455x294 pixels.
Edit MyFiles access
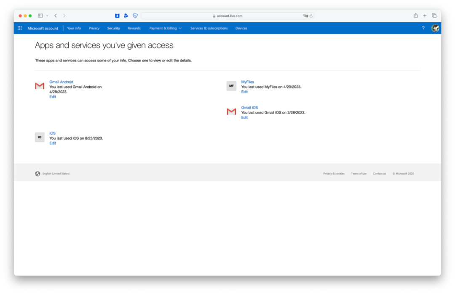click(244, 92)
